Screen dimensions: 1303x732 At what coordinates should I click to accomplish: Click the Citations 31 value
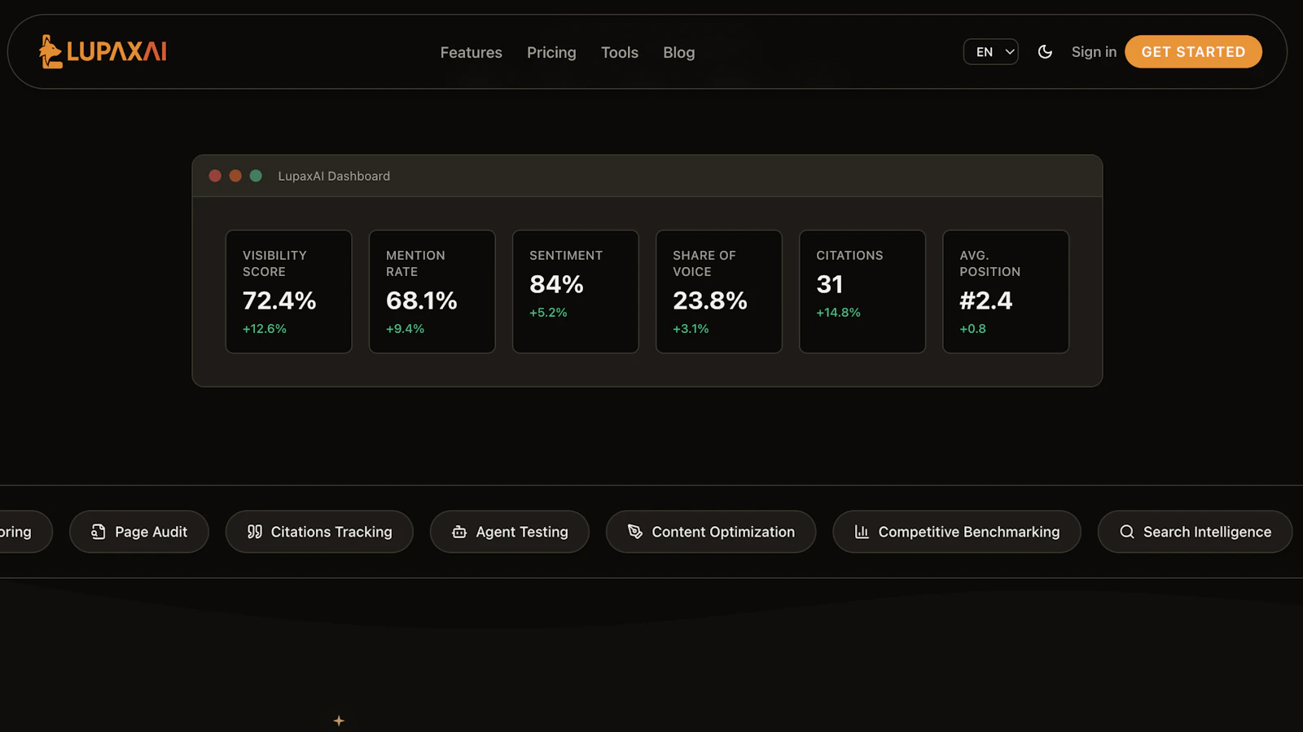830,284
